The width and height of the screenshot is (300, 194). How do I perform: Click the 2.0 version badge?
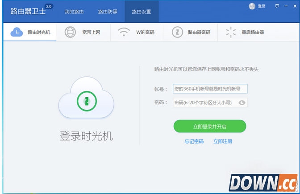tap(49, 7)
